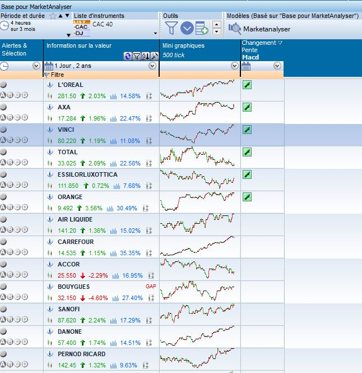The height and width of the screenshot is (373, 362).
Task: Click the range icon at end of DANONE row
Action: [x=149, y=343]
